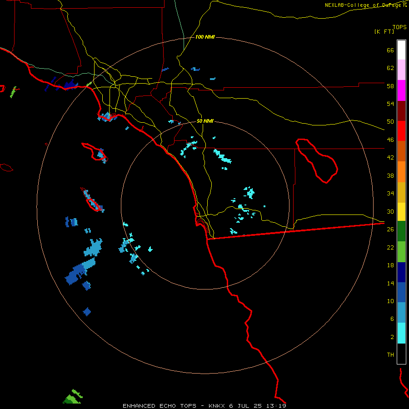Screen dimensions: 409x409
Task: Click the 'ENHANCED ECHO TOPS' caption text
Action: [x=160, y=406]
